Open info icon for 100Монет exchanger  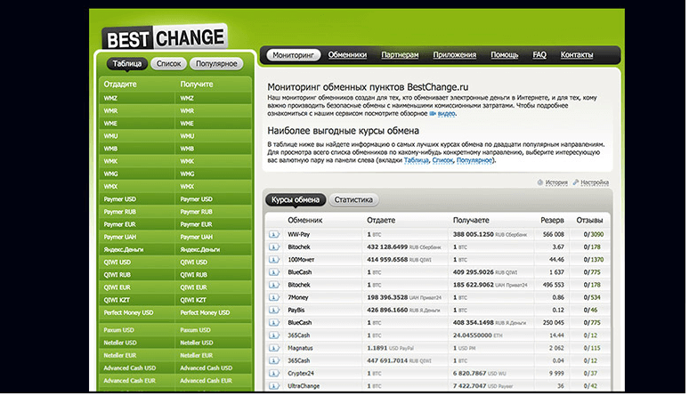274,259
